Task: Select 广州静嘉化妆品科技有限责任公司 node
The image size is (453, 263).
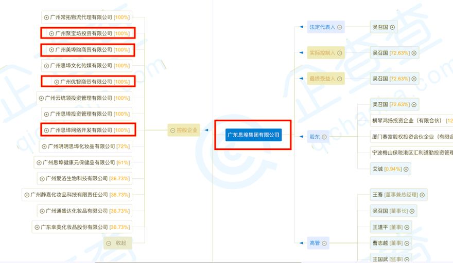Action: pos(77,195)
